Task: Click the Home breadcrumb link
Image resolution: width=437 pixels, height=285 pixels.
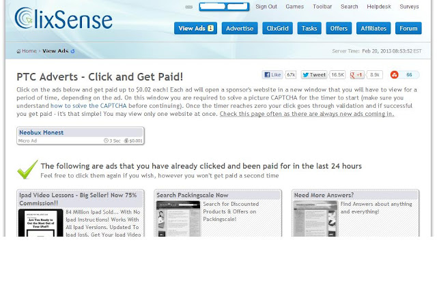Action: [x=29, y=51]
